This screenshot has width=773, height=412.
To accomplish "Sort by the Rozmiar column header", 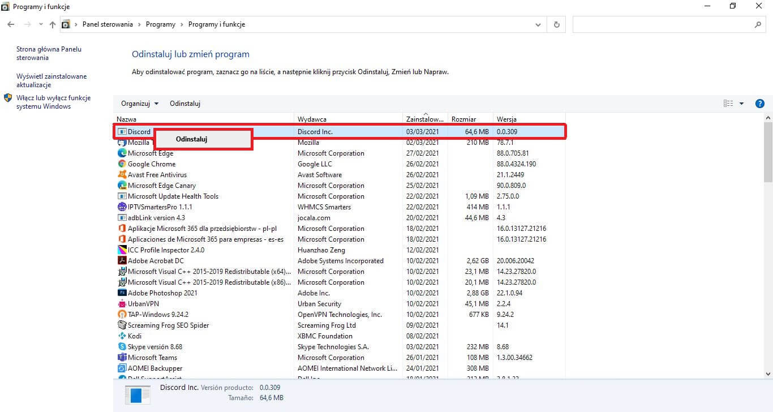I will pos(470,119).
